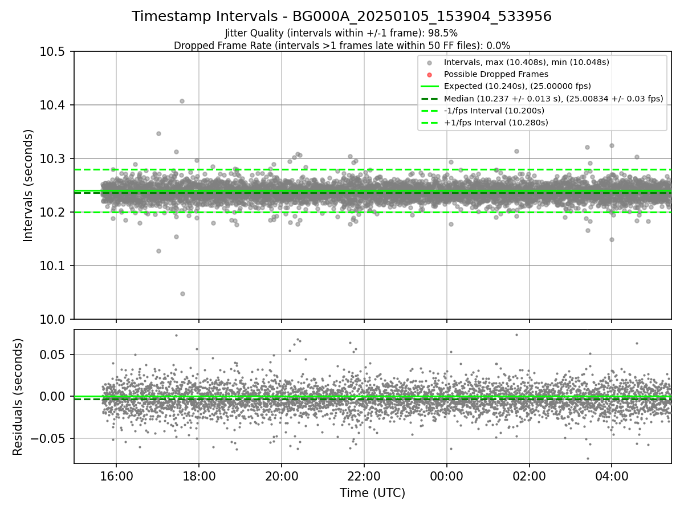
Task: Click legend entry '-1/fps Interval (10.200s)'
Action: pyautogui.click(x=494, y=111)
